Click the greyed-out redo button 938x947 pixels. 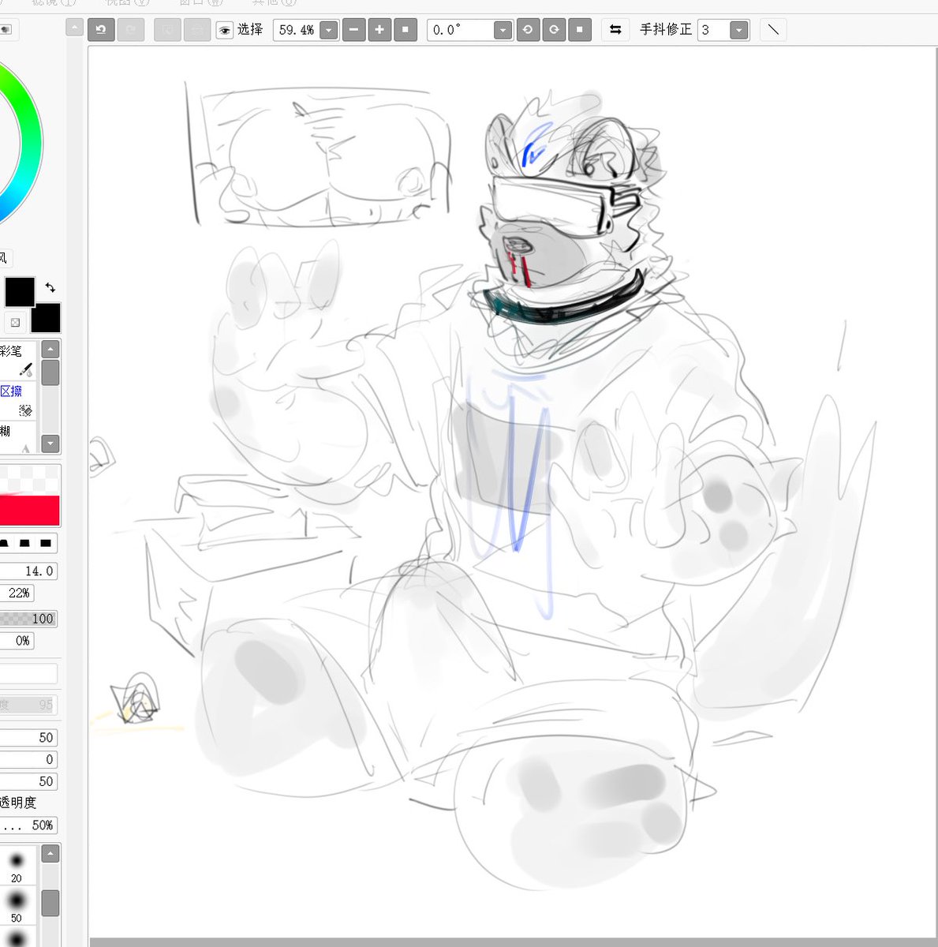pos(130,30)
